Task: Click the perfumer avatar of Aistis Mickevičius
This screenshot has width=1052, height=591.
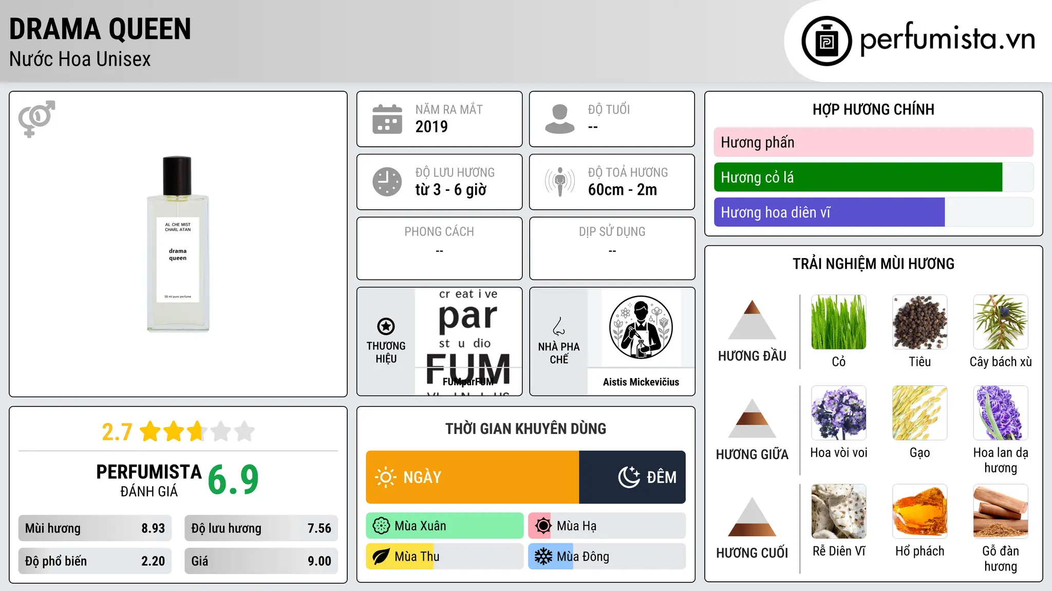Action: click(641, 327)
